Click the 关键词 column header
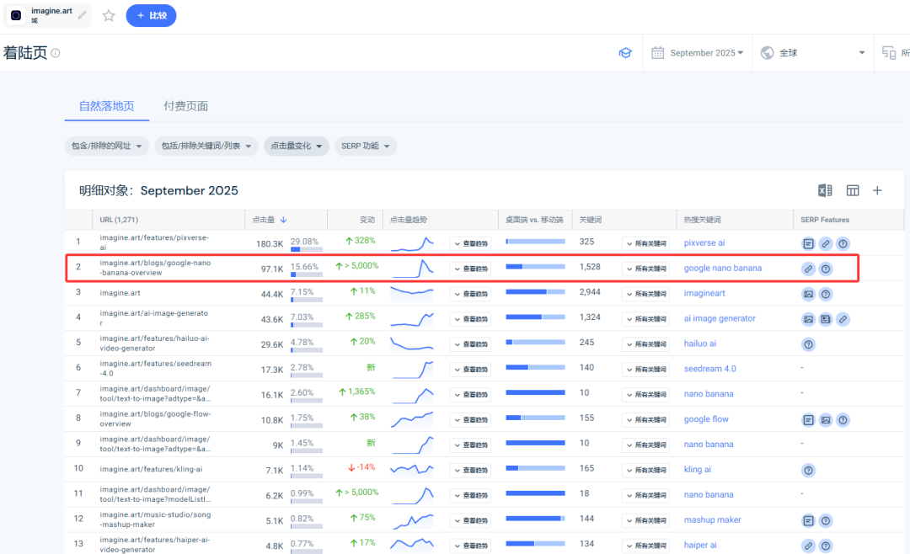Screen dimensions: 910x554 [x=590, y=220]
